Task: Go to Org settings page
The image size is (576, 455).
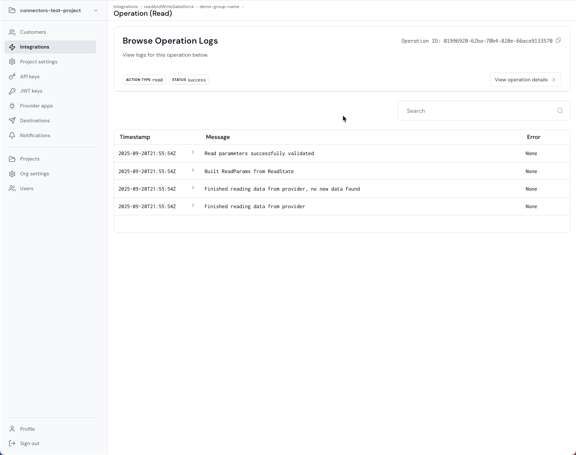Action: (x=34, y=174)
